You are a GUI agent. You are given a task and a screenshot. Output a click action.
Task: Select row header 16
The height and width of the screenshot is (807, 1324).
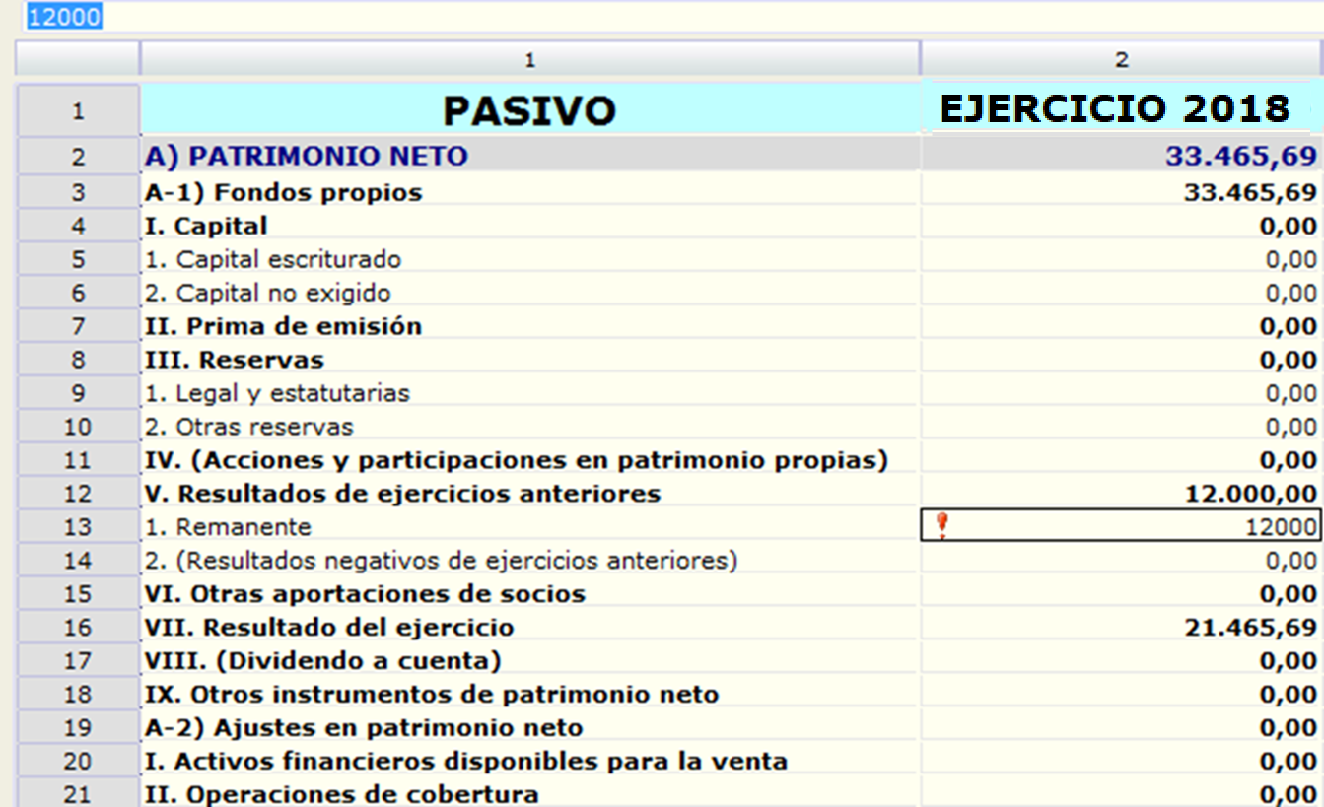78,628
